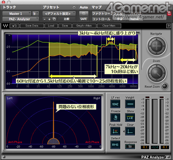The height and width of the screenshot is (160, 173).
Task: Toggle Detect RMS mode
Action: click(115, 145)
